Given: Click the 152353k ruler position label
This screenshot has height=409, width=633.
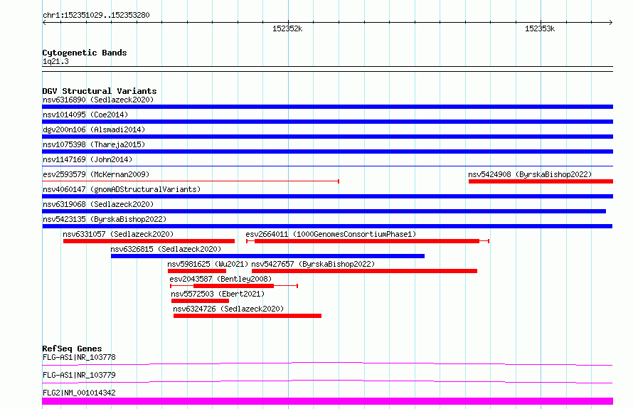Looking at the screenshot, I should (540, 28).
